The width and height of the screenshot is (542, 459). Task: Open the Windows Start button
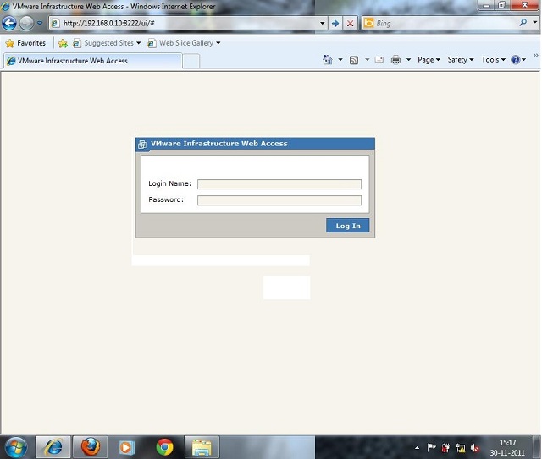coord(16,447)
